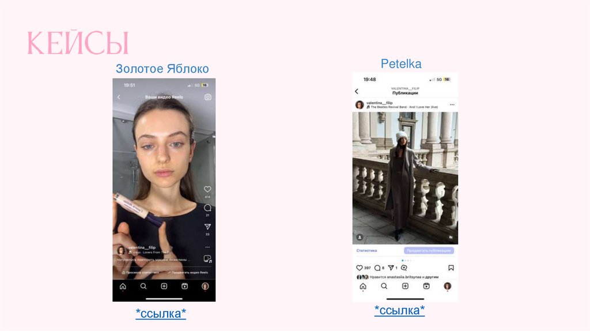The image size is (590, 331).
Task: Tap the share paper-plane icon on Reels
Action: (x=207, y=227)
